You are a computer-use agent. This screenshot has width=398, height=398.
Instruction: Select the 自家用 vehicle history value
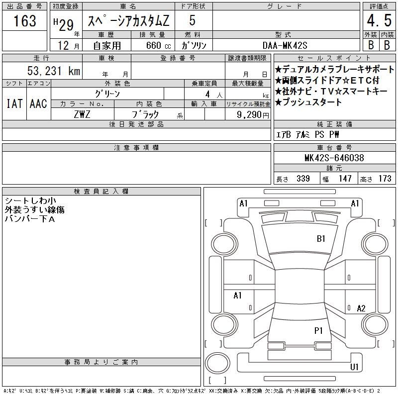coord(107,46)
